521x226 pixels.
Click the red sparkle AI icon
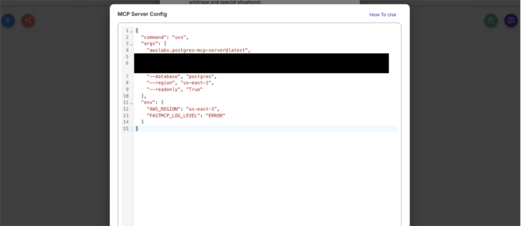tap(28, 21)
